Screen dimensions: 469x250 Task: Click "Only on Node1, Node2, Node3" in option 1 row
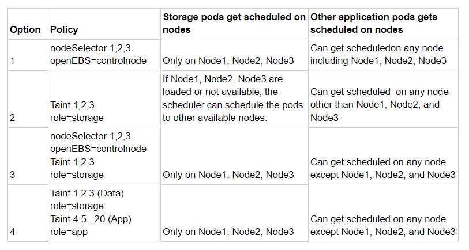[x=228, y=60]
